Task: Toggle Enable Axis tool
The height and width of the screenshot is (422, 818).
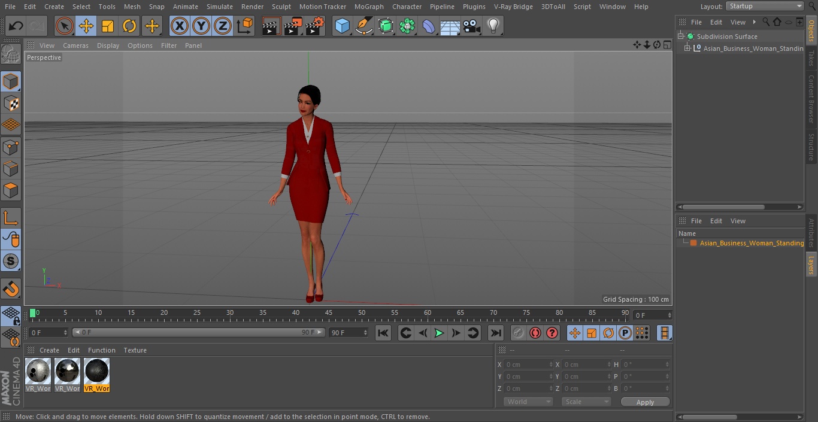Action: 11,218
